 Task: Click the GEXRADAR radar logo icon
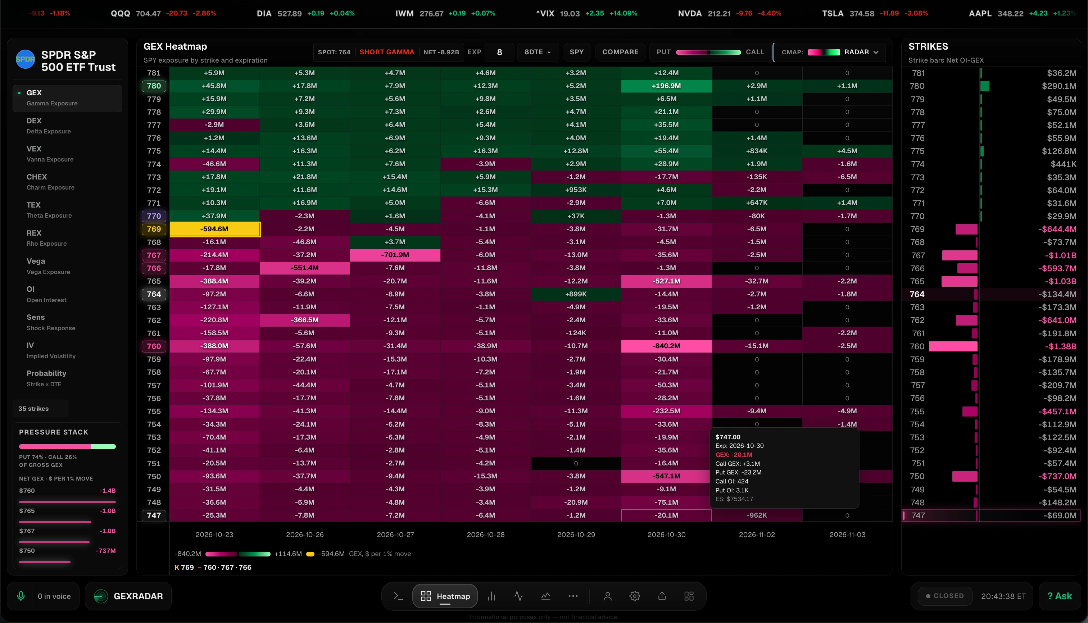click(x=101, y=596)
